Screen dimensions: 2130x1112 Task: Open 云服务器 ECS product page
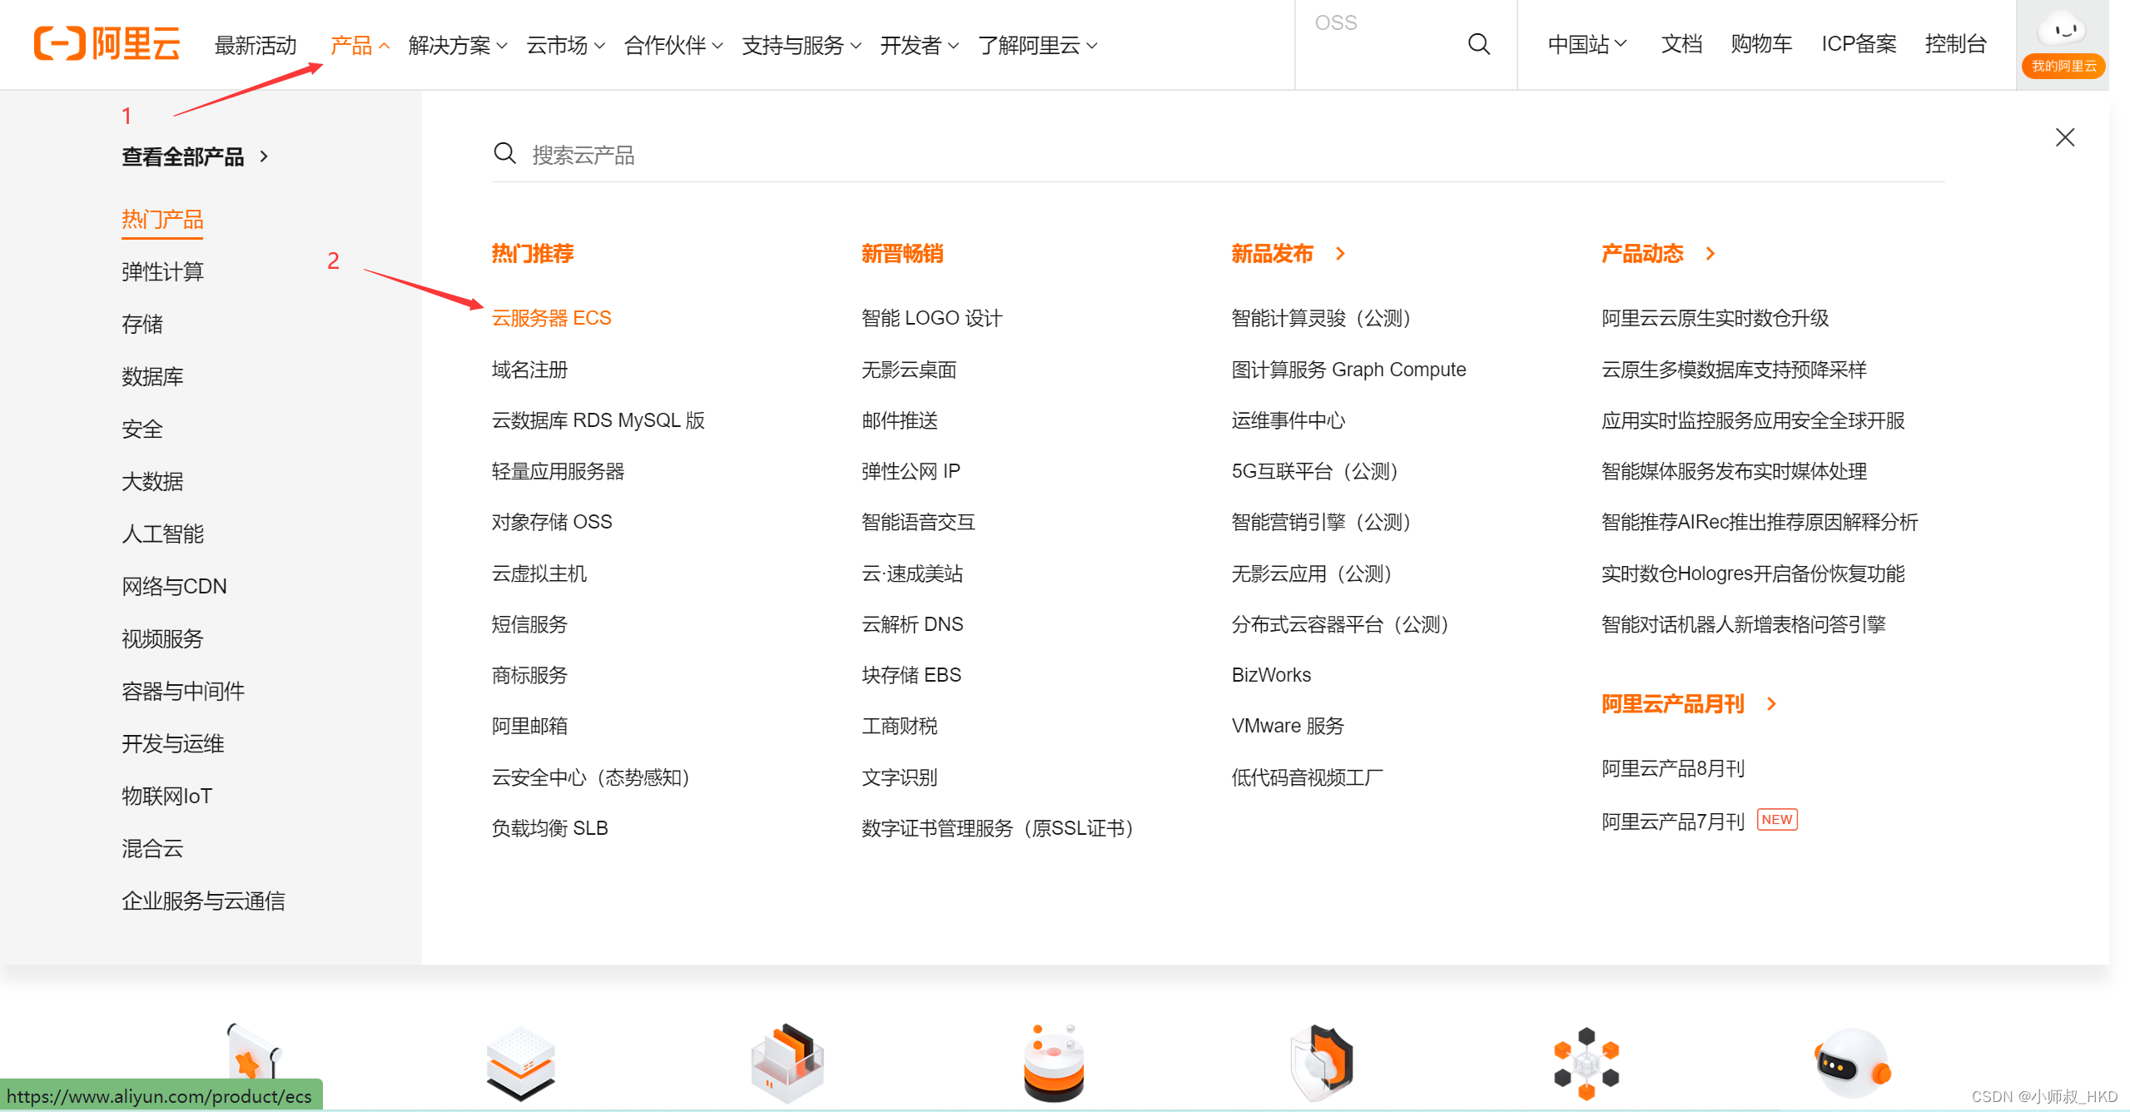[552, 317]
